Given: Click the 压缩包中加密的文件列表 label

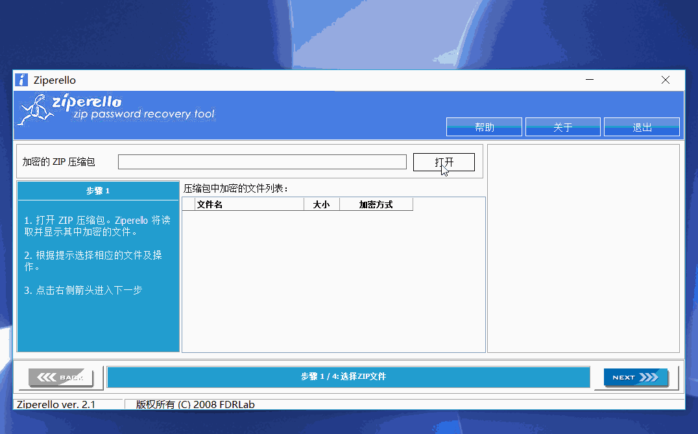Looking at the screenshot, I should (236, 188).
